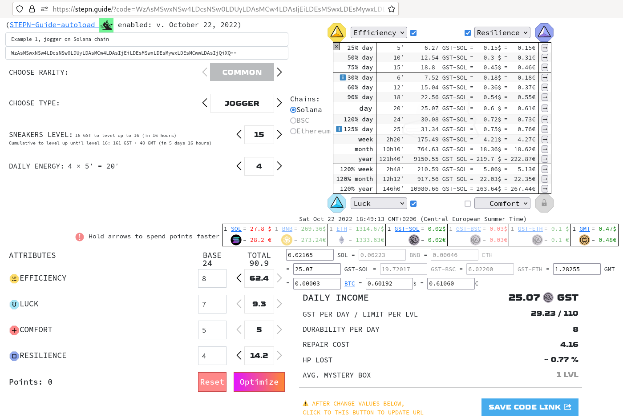Click the BNB coin icon in the price bar
Screen dimensions: 623x418
pos(287,240)
